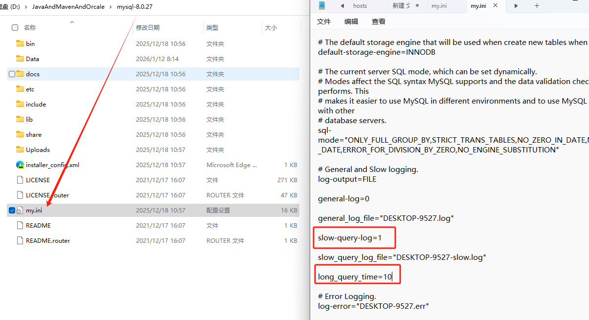Place cursor in long_query_time=10 line

coord(355,277)
